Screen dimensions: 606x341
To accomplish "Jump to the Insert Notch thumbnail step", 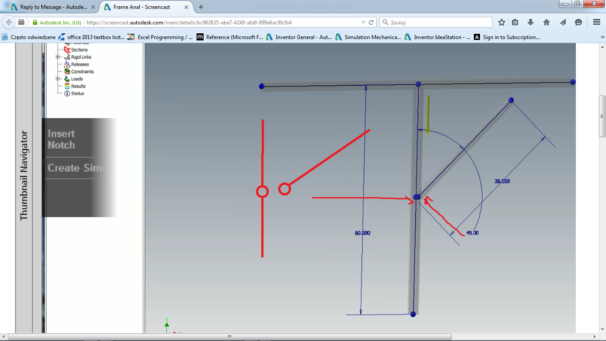I will [x=61, y=139].
